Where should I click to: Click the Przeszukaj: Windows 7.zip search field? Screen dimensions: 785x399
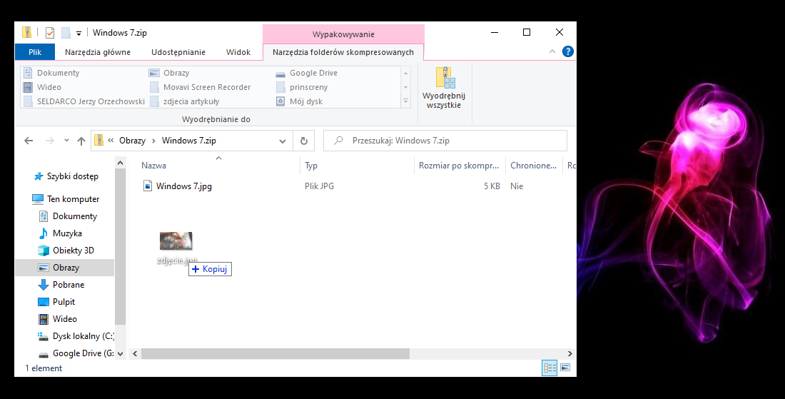[x=445, y=141]
